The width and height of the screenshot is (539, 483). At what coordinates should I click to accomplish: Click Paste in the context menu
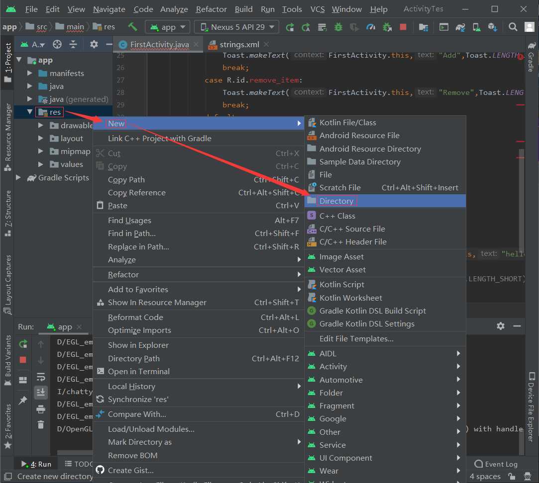199,205
